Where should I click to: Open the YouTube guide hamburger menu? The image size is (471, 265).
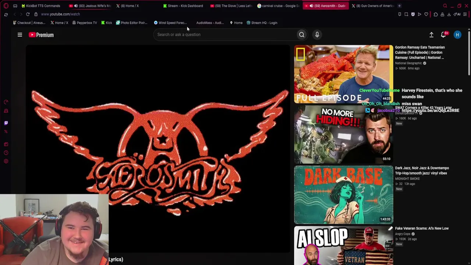click(x=20, y=35)
